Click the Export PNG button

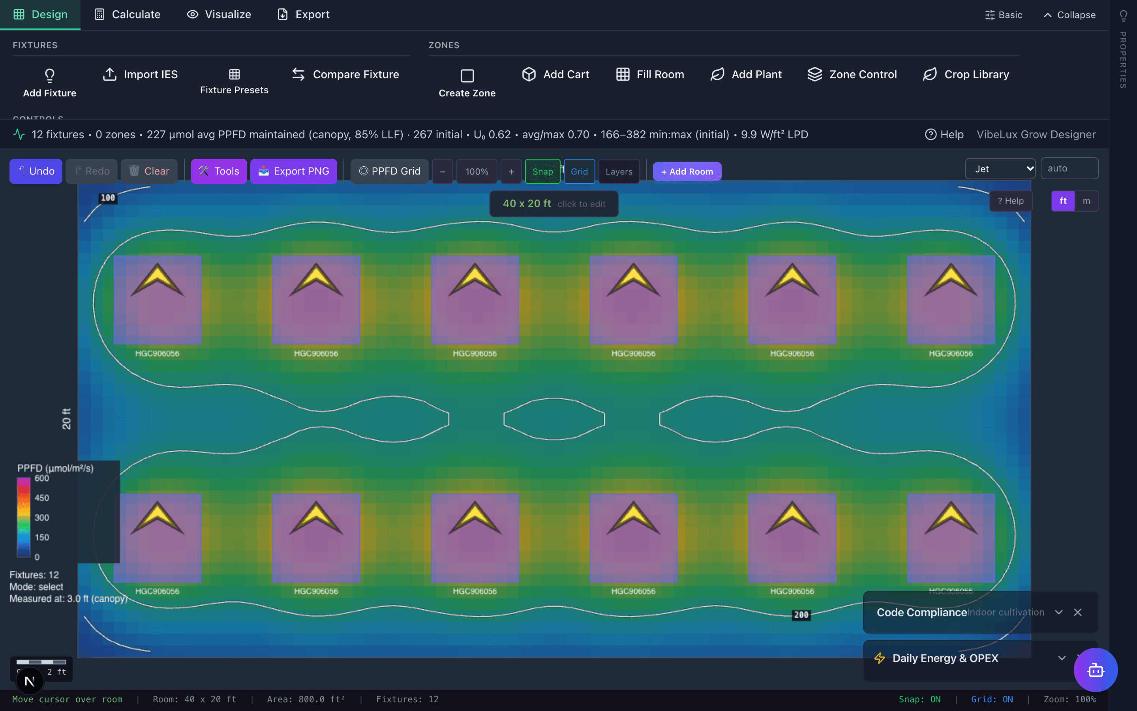click(x=294, y=171)
